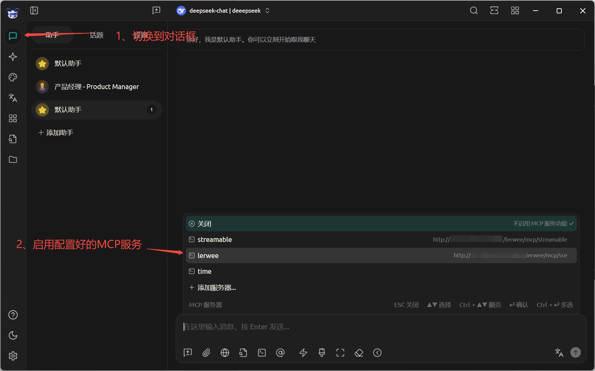Click the expand layout icon beside search

(494, 11)
